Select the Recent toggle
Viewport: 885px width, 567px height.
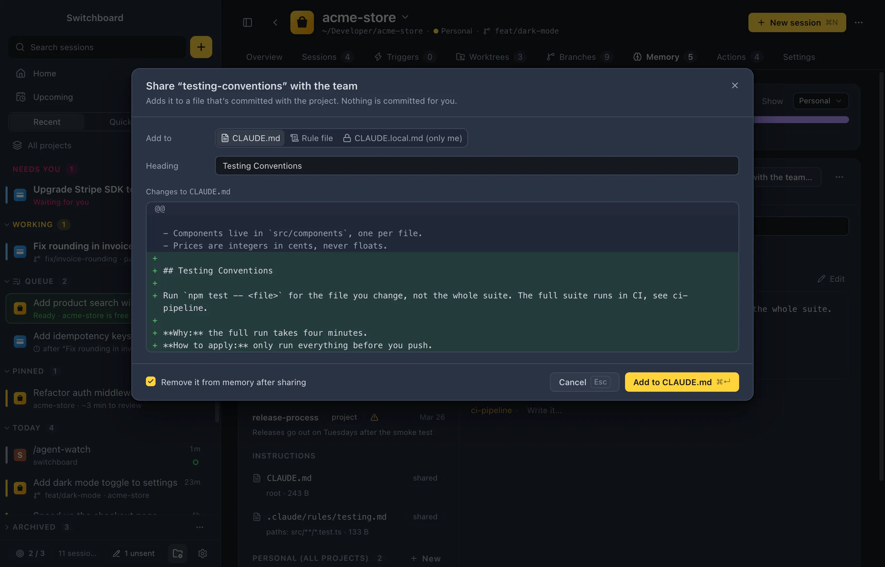[47, 122]
